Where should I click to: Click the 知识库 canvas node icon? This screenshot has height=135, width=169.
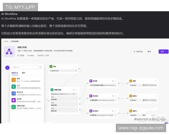click(91, 81)
